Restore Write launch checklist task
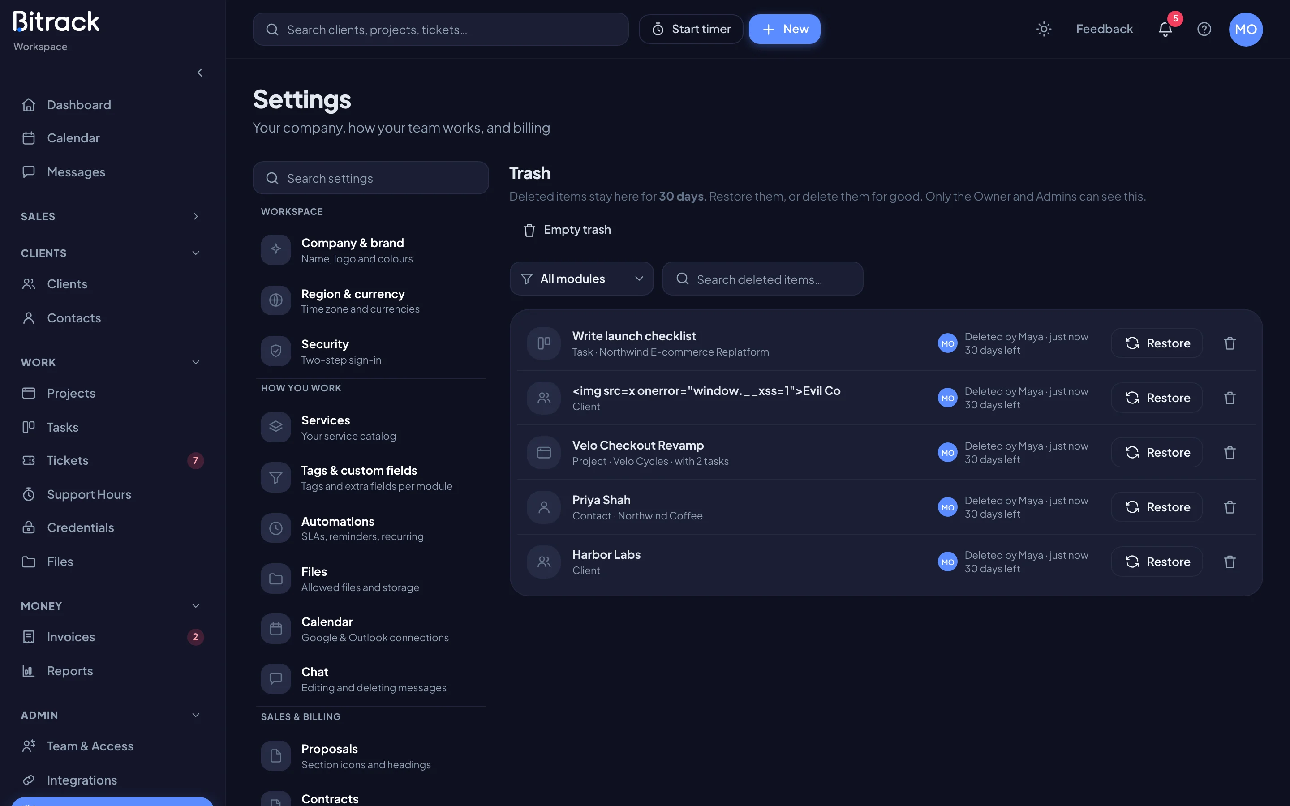The image size is (1290, 806). click(1157, 343)
